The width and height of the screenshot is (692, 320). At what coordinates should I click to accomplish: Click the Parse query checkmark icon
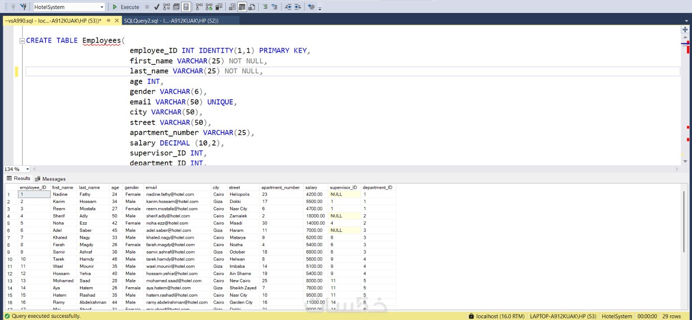157,7
